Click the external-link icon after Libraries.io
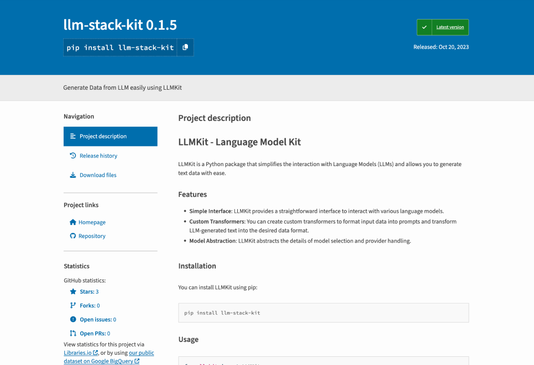Viewport: 534px width, 365px height. [94, 352]
